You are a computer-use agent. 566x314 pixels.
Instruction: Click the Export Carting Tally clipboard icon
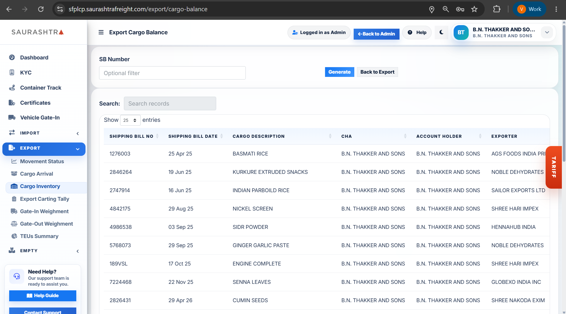click(14, 199)
